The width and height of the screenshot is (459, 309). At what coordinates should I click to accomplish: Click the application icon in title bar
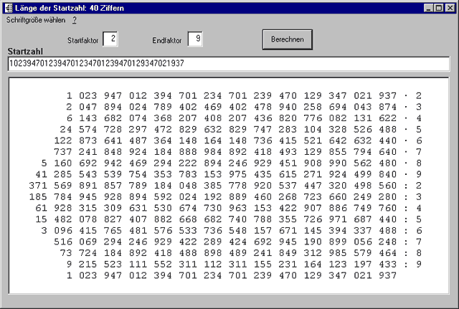click(9, 8)
